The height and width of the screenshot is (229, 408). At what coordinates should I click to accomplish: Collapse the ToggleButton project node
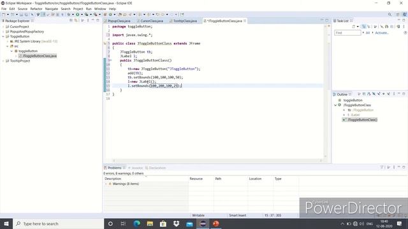click(3, 36)
